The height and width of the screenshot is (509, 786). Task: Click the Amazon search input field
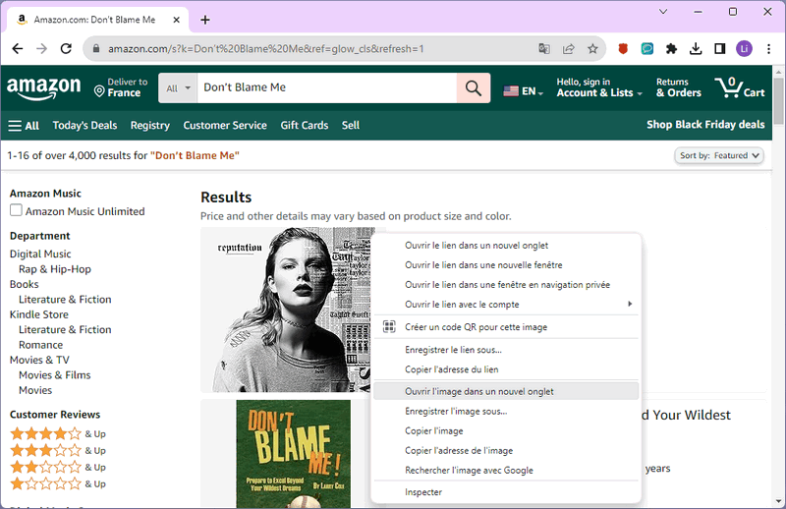click(327, 87)
